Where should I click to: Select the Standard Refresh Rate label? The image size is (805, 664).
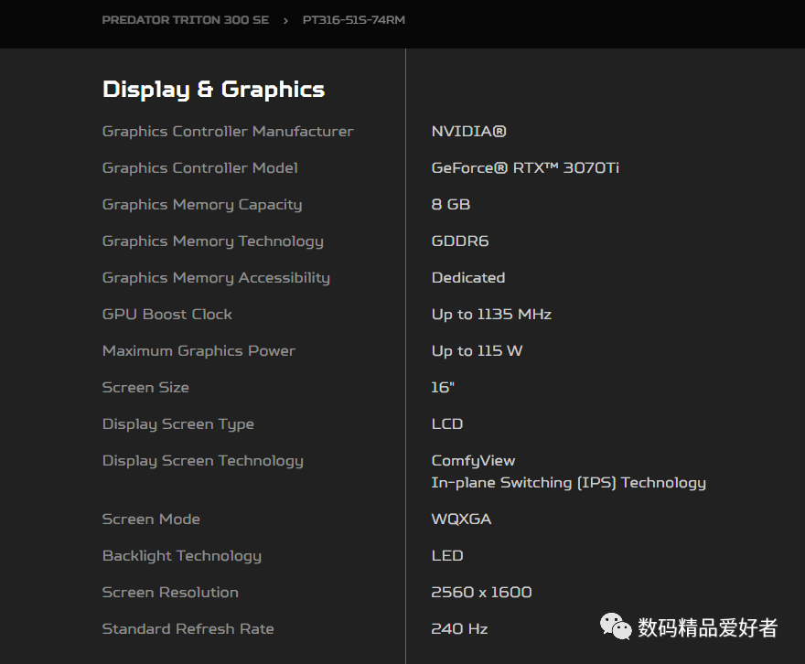click(188, 629)
